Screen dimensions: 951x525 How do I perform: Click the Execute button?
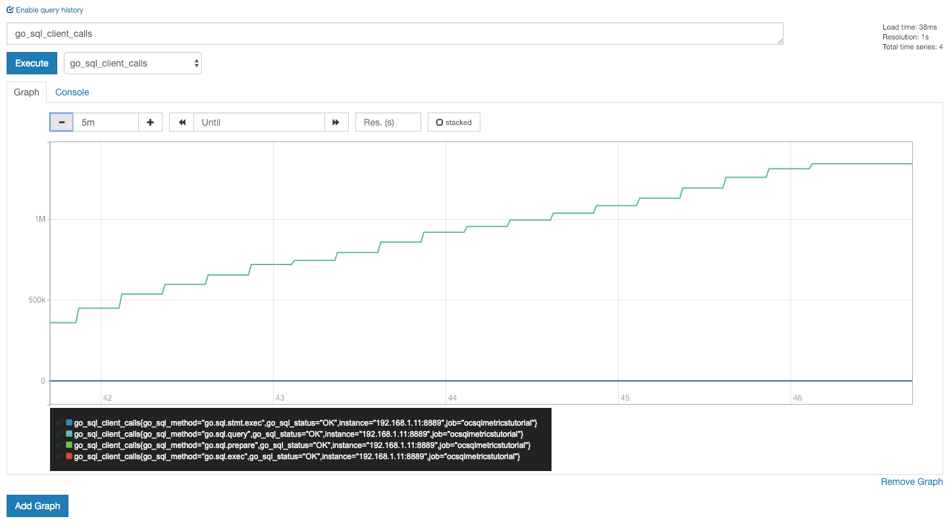point(32,63)
